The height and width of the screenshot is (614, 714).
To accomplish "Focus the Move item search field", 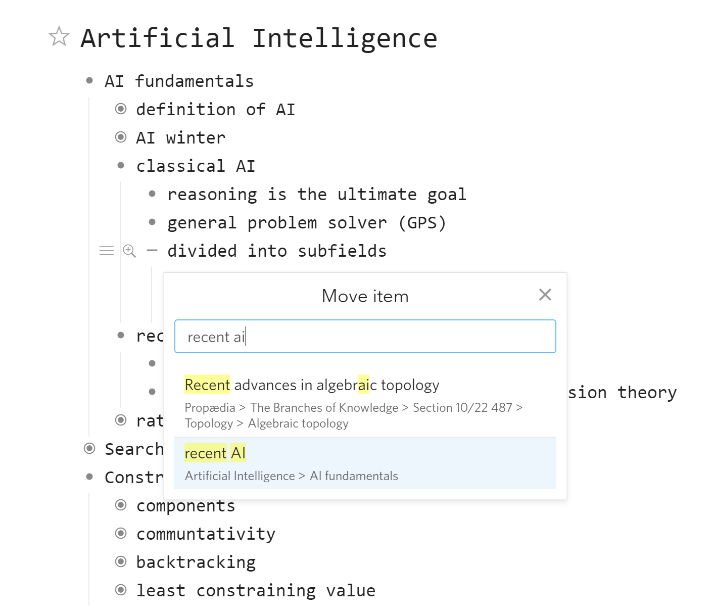I will pos(365,337).
